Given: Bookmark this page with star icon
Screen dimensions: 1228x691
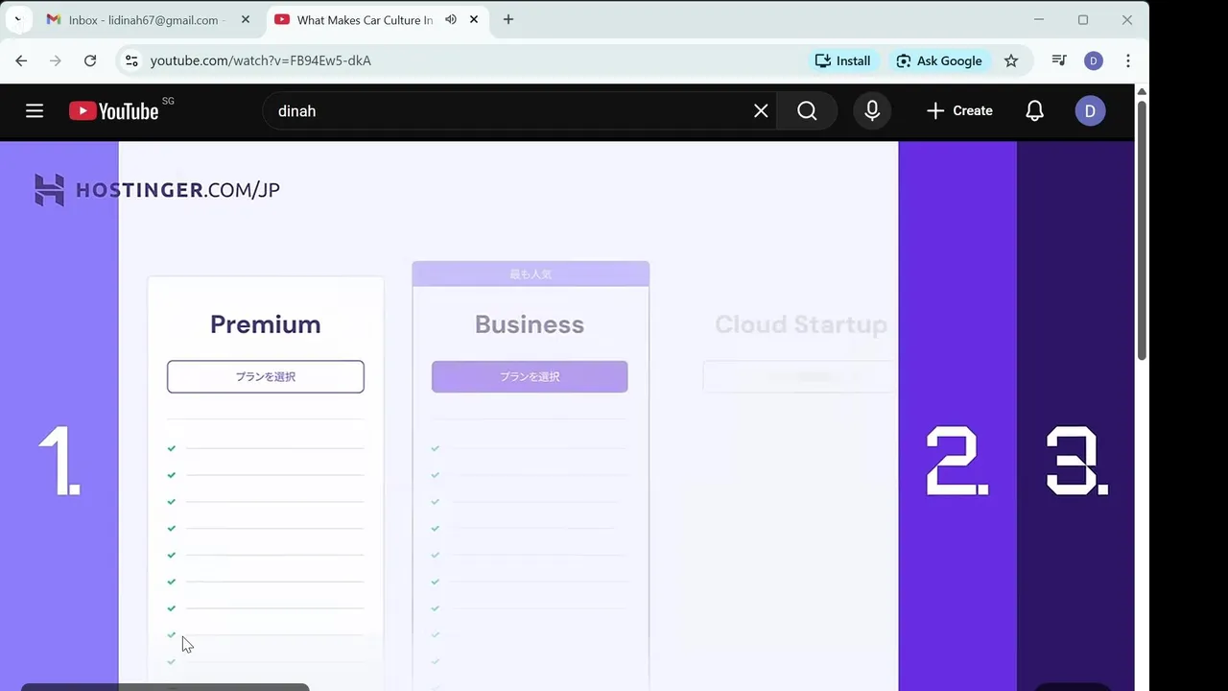Looking at the screenshot, I should coord(1011,60).
